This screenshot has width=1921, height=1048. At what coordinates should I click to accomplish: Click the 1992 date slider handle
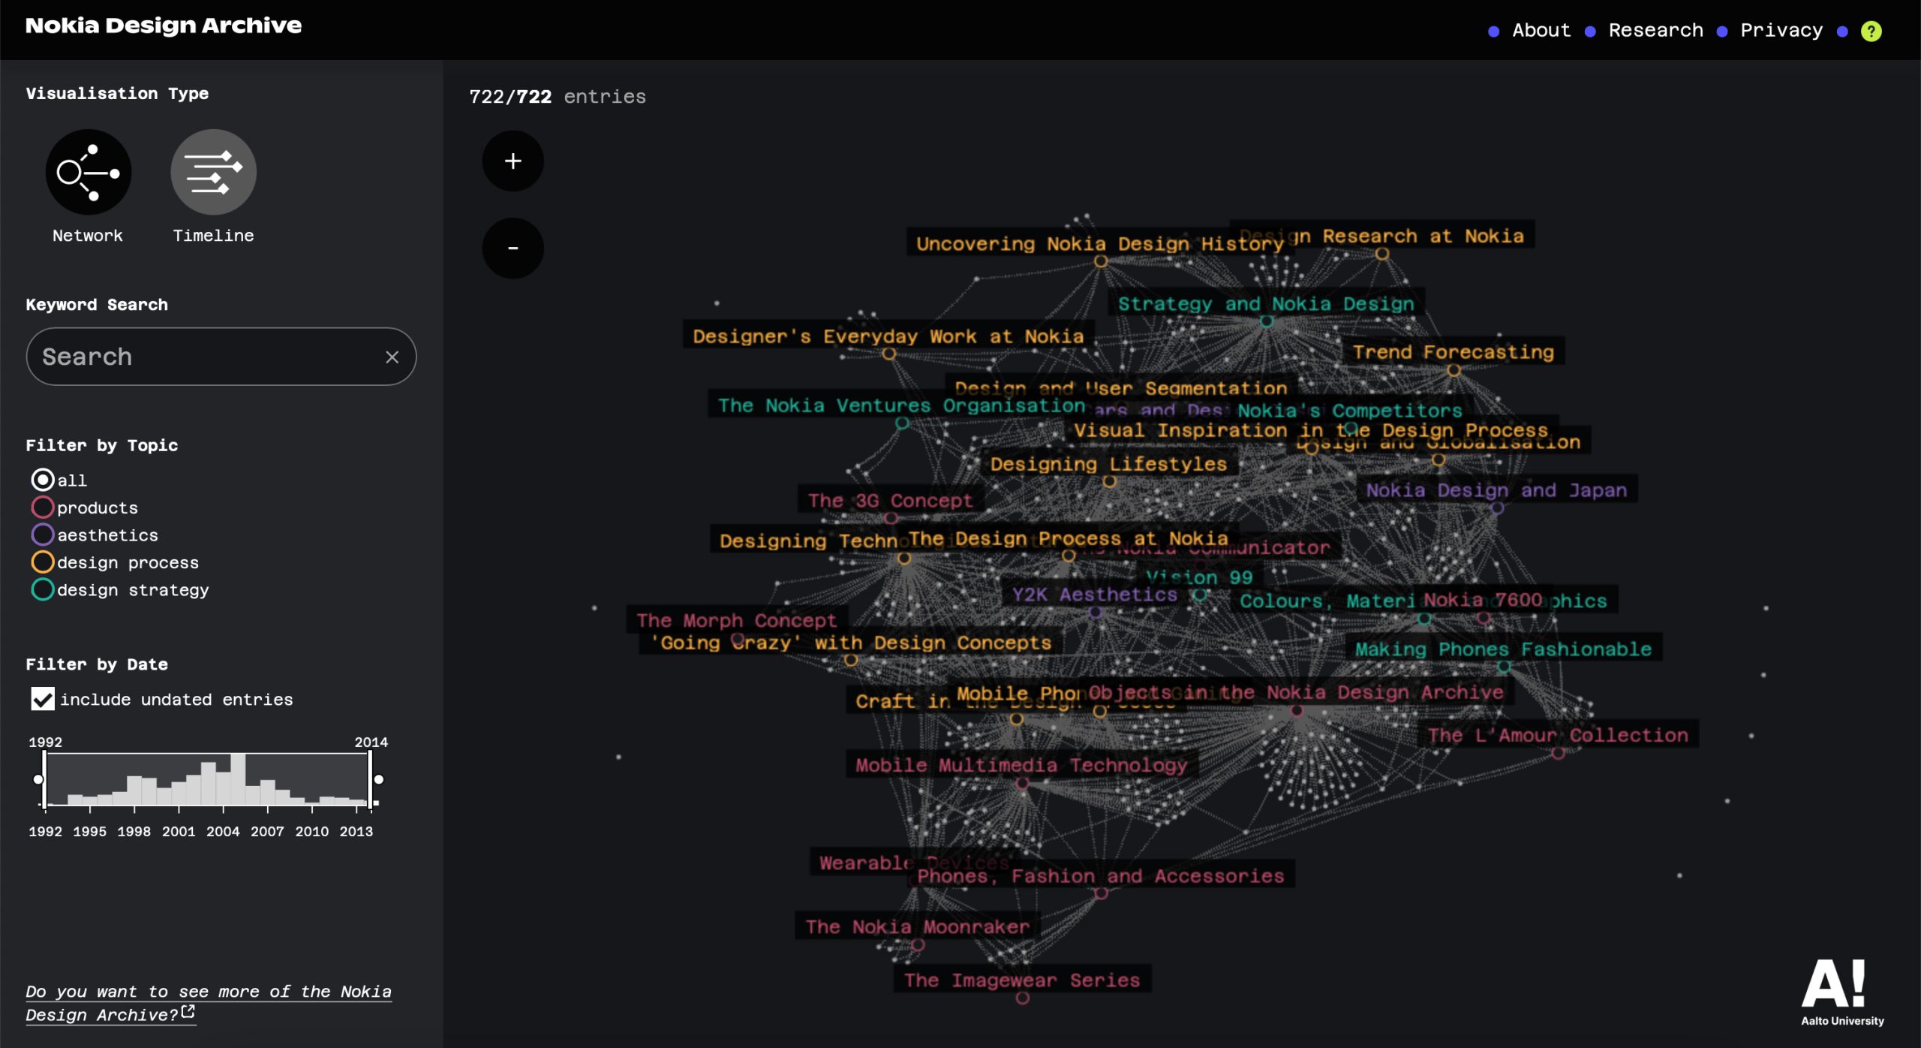39,779
